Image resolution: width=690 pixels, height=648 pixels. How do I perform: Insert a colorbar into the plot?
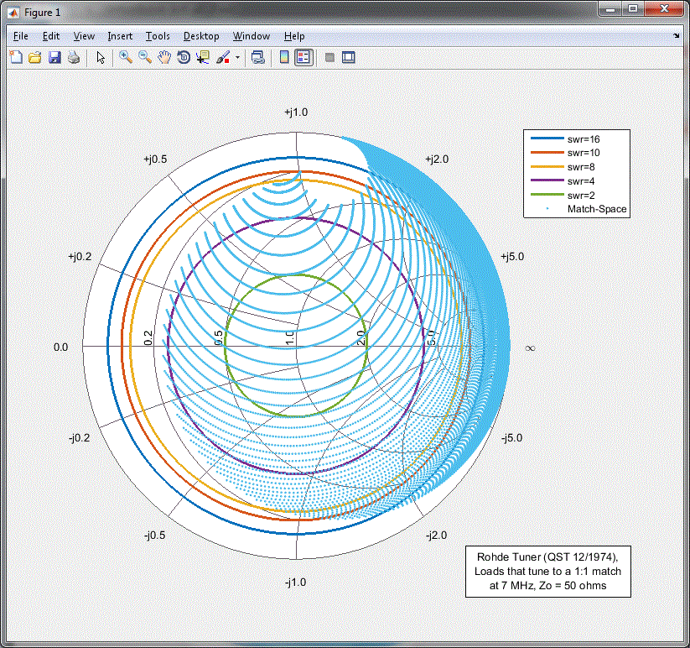[283, 57]
